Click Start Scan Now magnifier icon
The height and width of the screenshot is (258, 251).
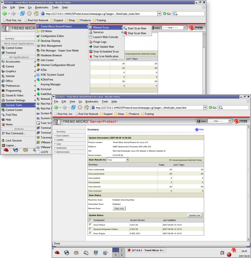coord(125,28)
